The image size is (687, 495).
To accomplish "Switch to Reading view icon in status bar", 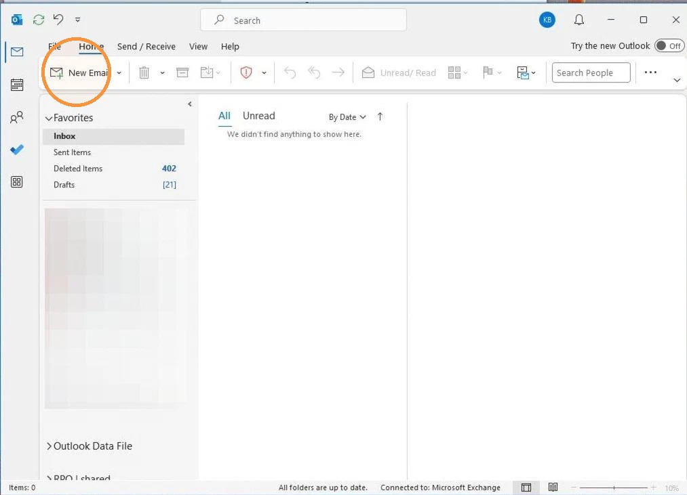I will pos(553,487).
